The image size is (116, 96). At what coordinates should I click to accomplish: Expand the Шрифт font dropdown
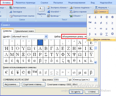(46, 37)
